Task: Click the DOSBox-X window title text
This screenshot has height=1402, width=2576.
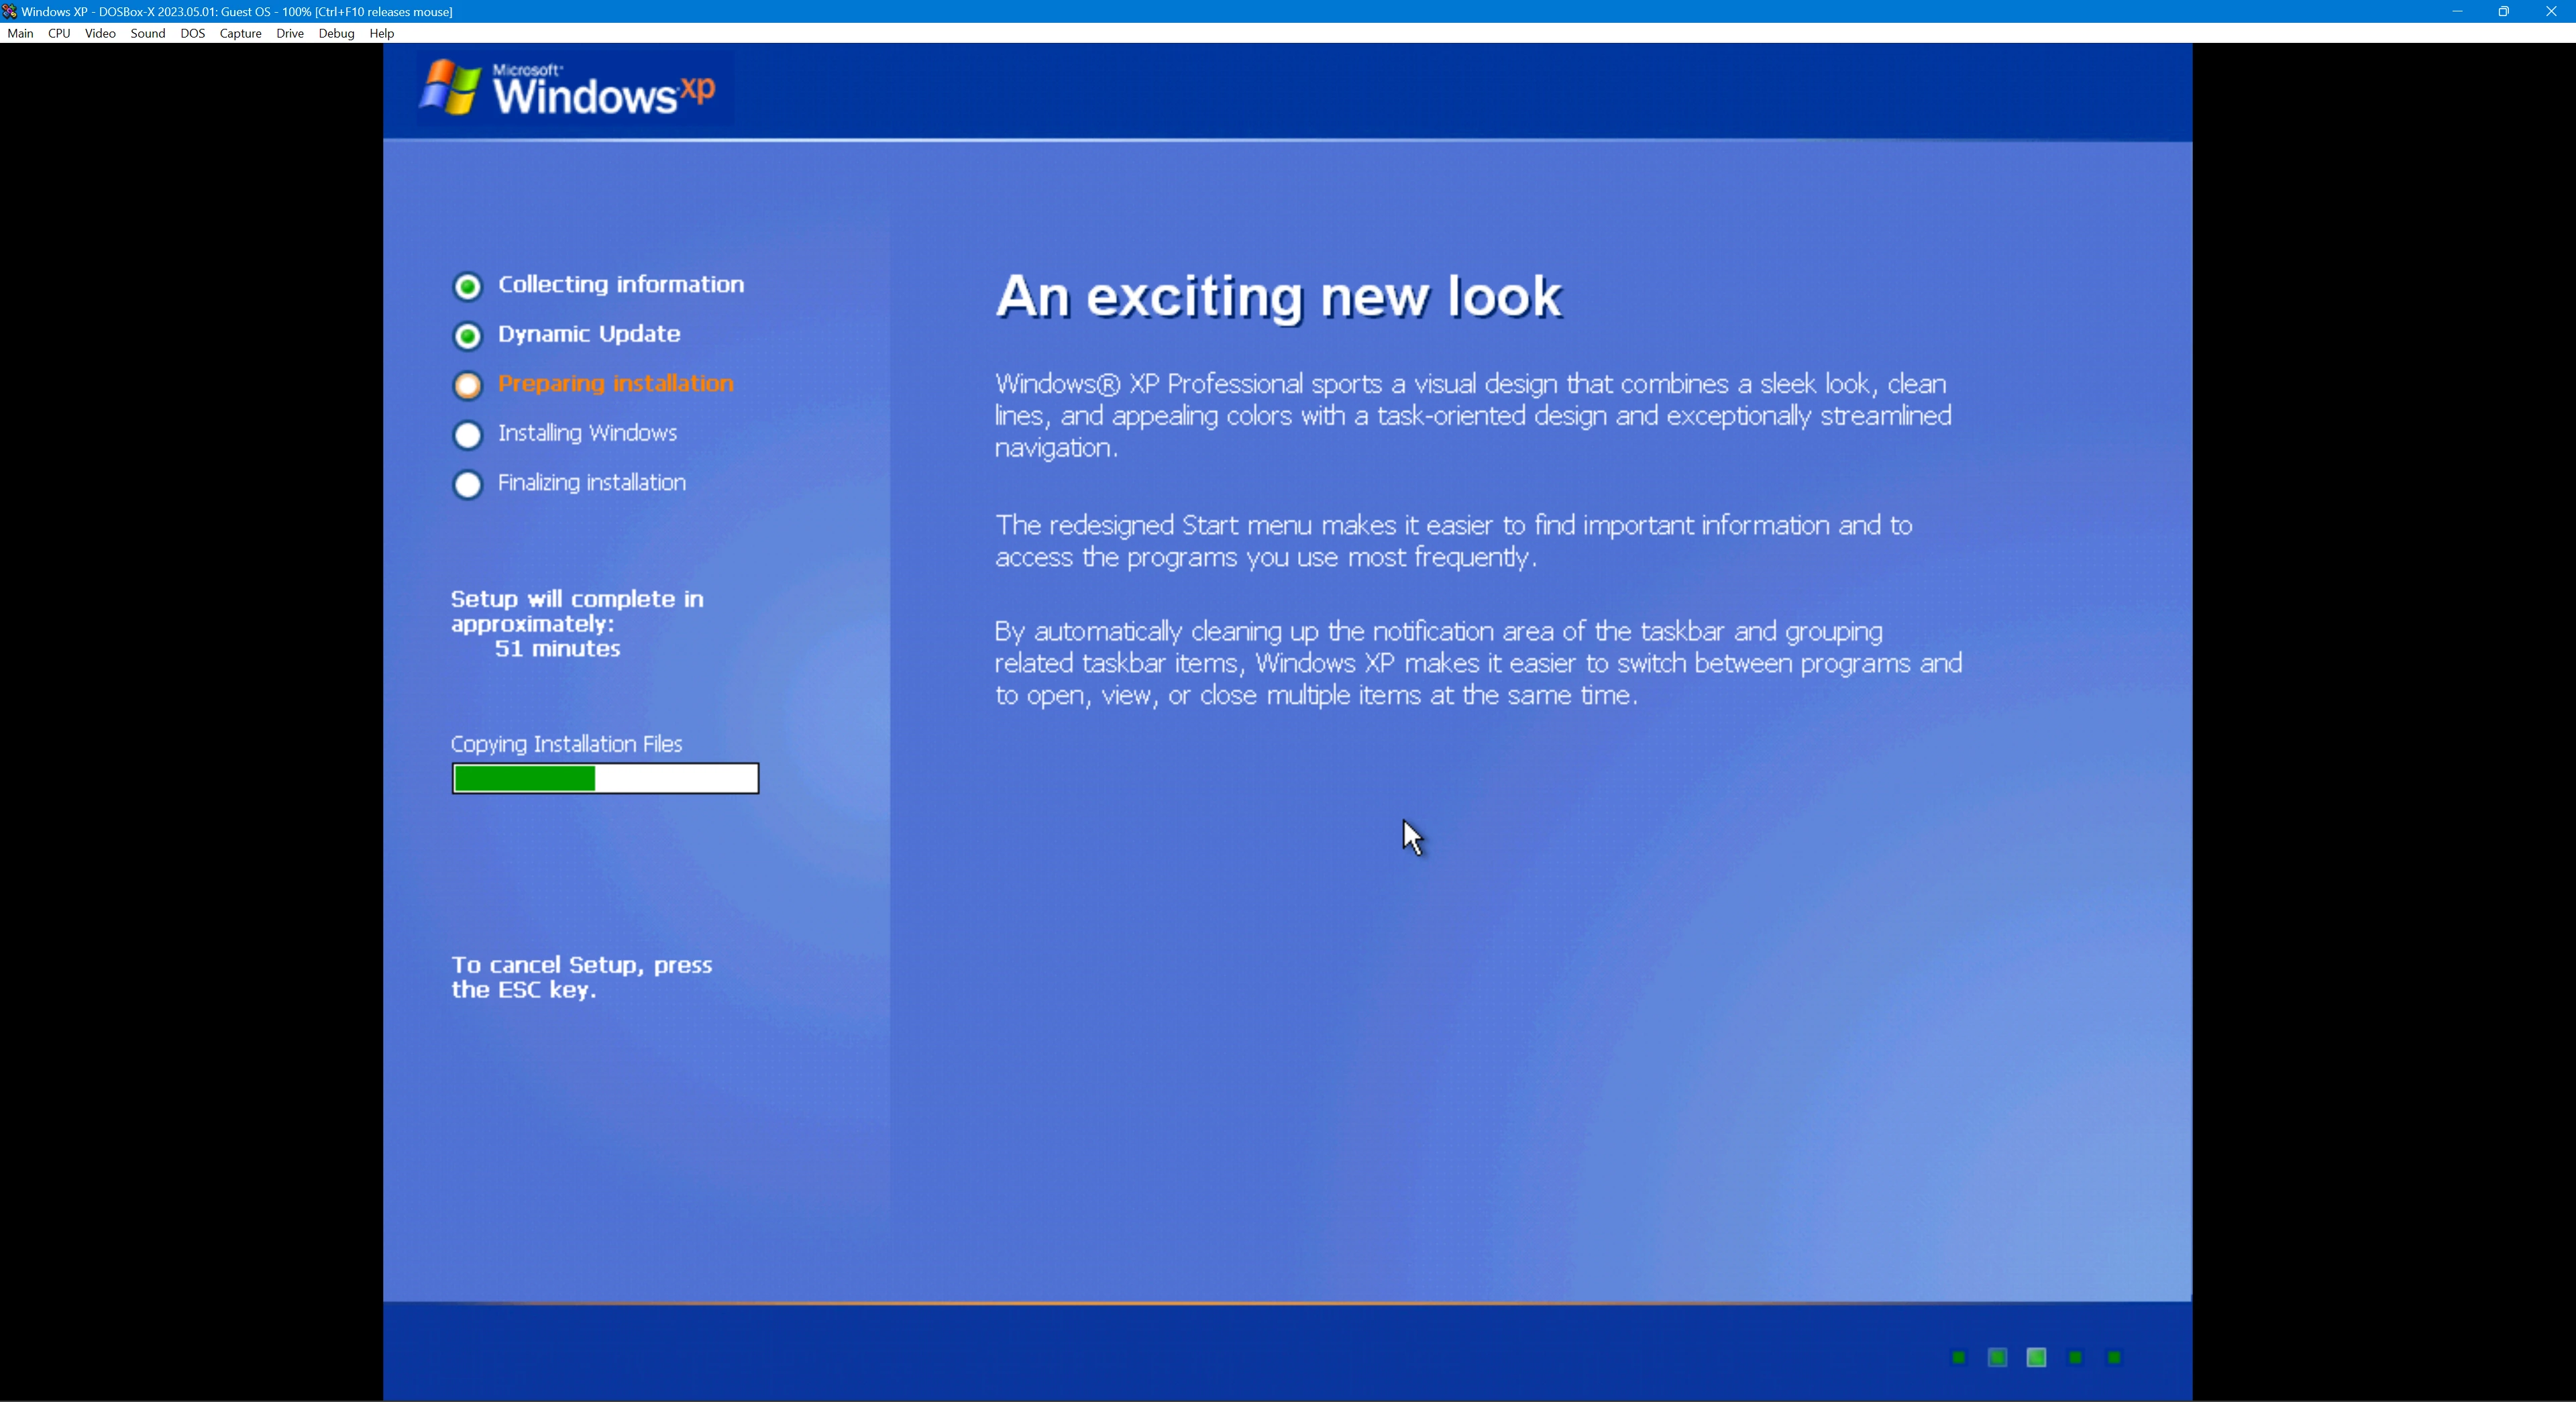Action: click(237, 12)
